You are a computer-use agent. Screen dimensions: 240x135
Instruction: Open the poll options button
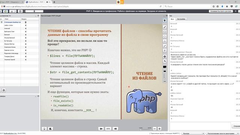click(x=50, y=129)
